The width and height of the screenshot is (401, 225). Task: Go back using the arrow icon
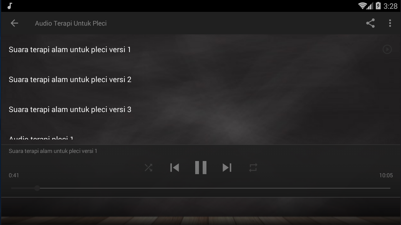pyautogui.click(x=14, y=23)
